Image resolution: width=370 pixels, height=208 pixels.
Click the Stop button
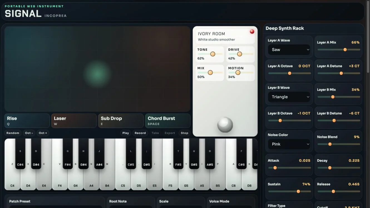184,133
